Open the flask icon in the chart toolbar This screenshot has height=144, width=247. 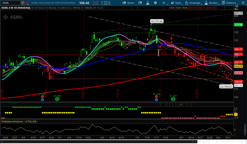click(148, 3)
